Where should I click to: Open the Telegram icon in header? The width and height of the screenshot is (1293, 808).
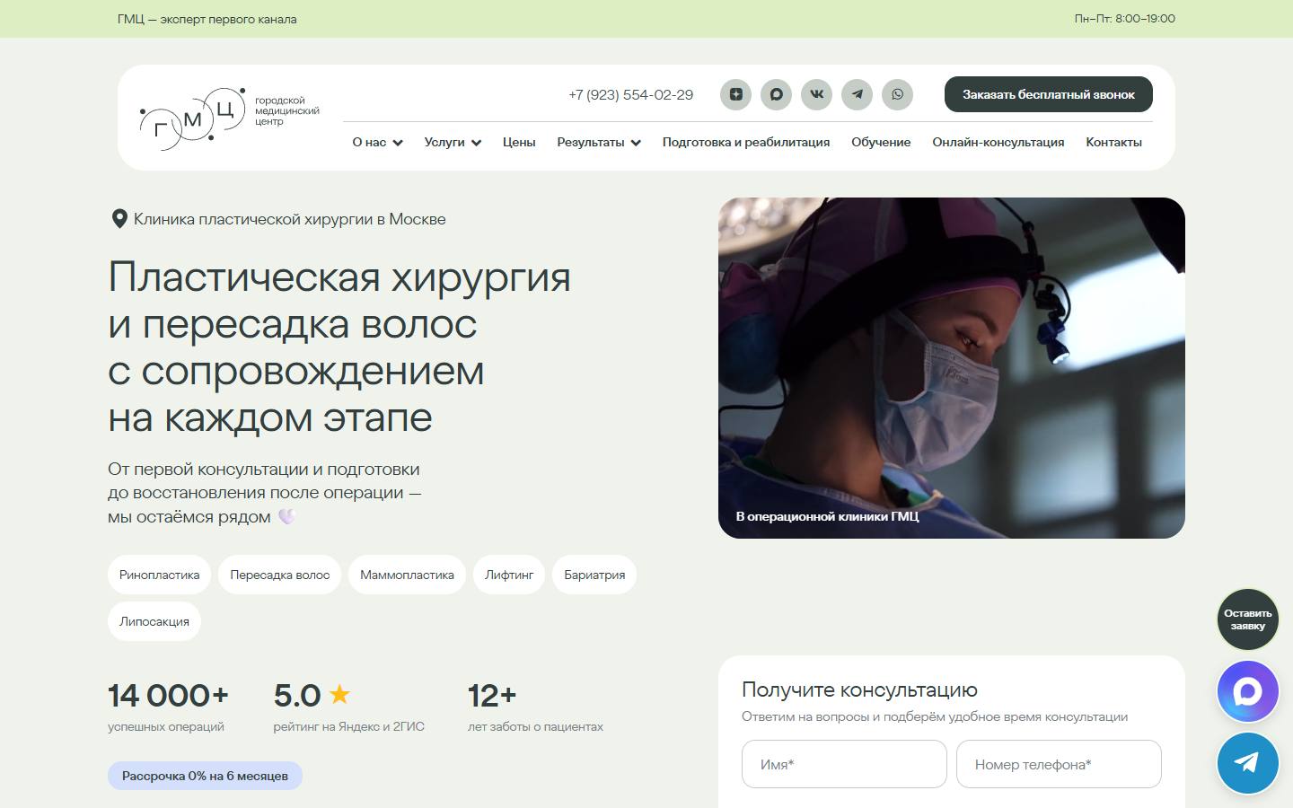click(857, 94)
